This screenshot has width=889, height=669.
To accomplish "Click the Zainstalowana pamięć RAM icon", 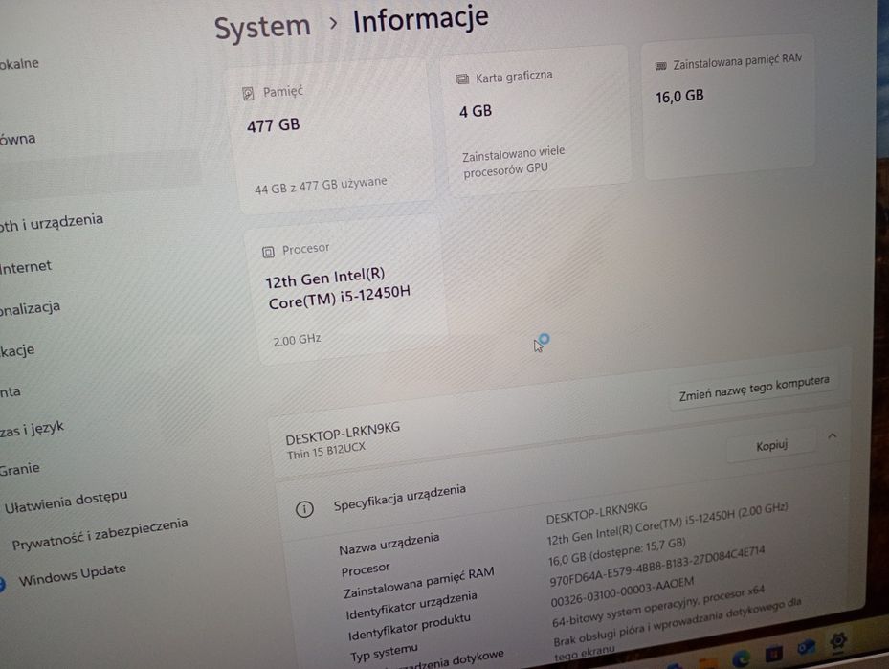I will pyautogui.click(x=660, y=66).
